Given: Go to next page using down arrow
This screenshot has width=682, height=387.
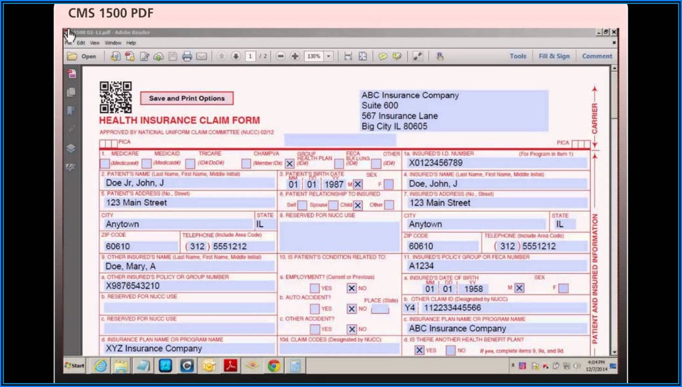Looking at the screenshot, I should [x=236, y=57].
